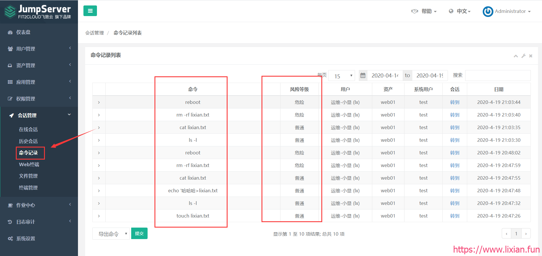The width and height of the screenshot is (542, 256).
Task: Click the dashboard icon next to 仪表盘
Action: pyautogui.click(x=10, y=32)
